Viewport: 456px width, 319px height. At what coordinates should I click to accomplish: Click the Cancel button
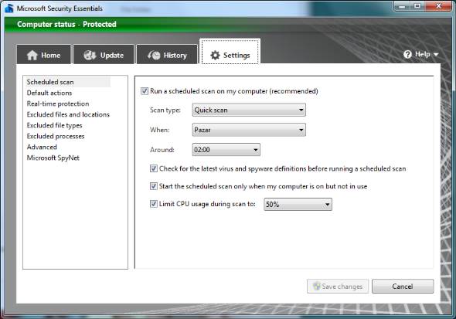coord(403,287)
